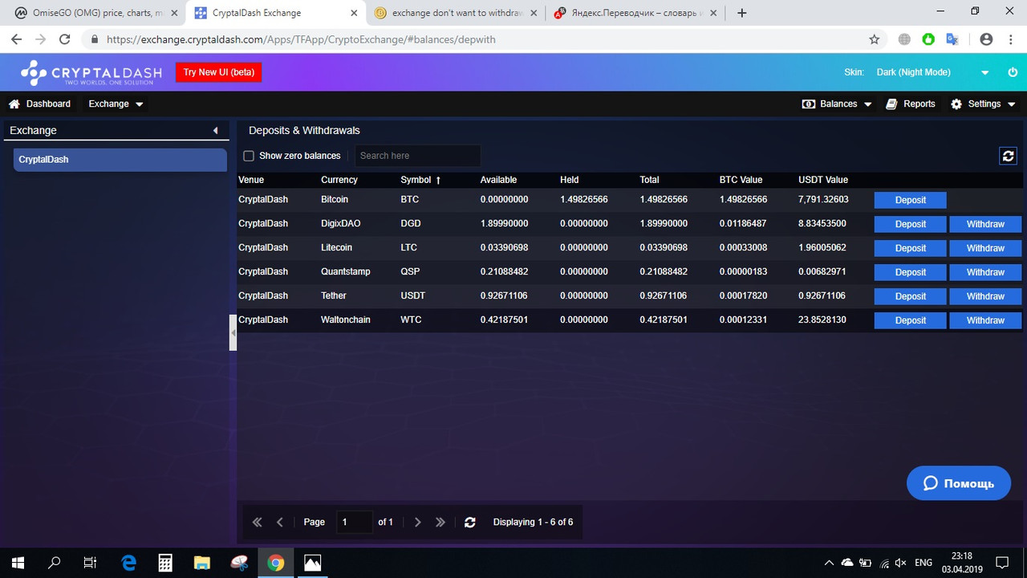Screen dimensions: 1027x578
Task: Switch to CryptalDash Exchange browser tab
Action: click(275, 13)
